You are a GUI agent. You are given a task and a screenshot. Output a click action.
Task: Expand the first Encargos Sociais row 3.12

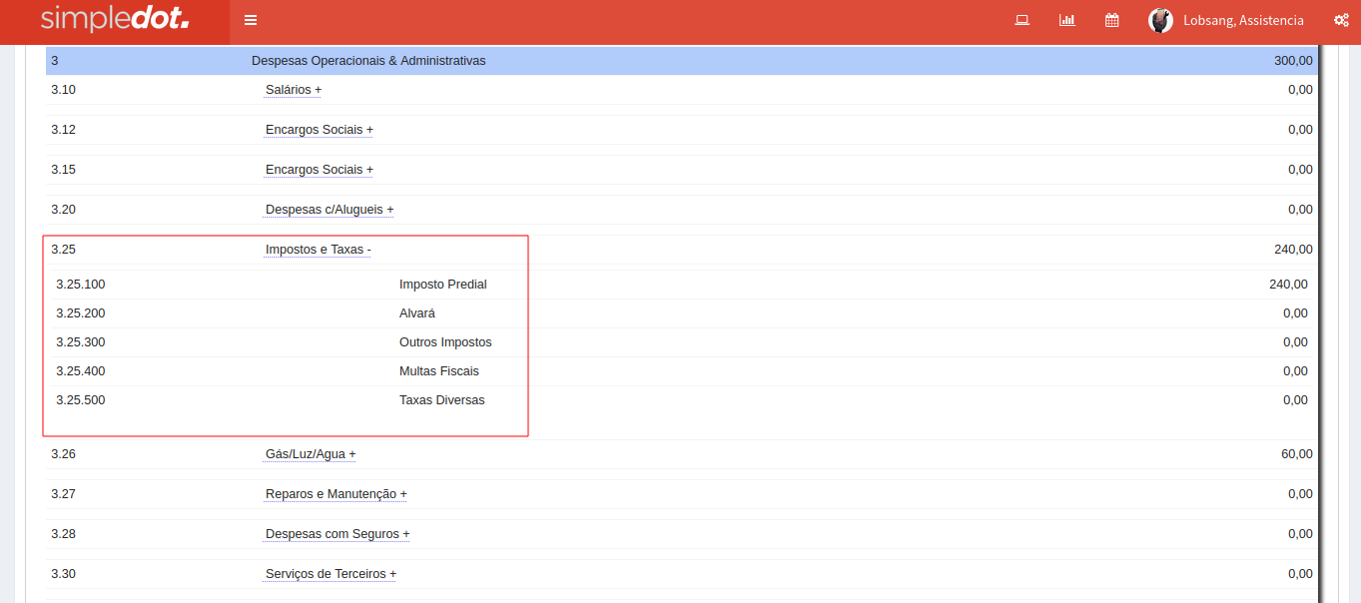tap(319, 130)
